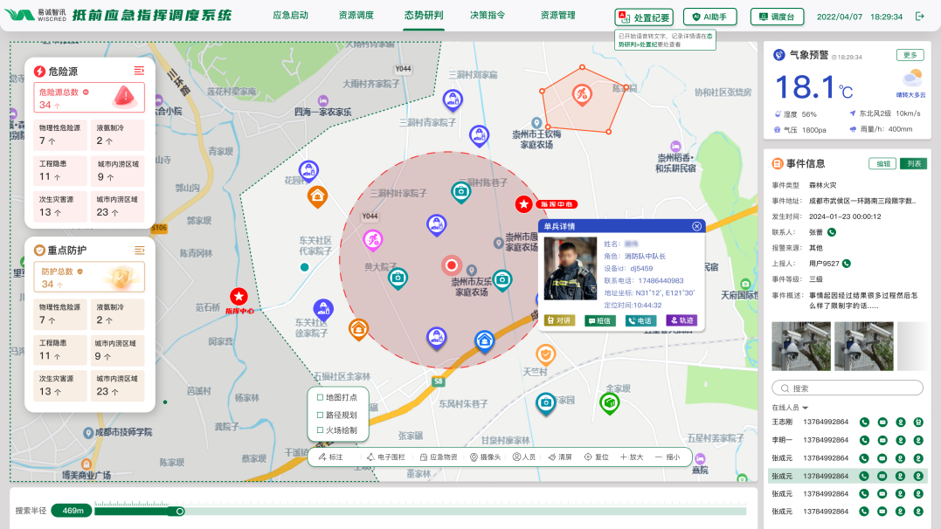Click the orange house marker near 花园
Viewport: 941px width, 529px height.
(317, 196)
